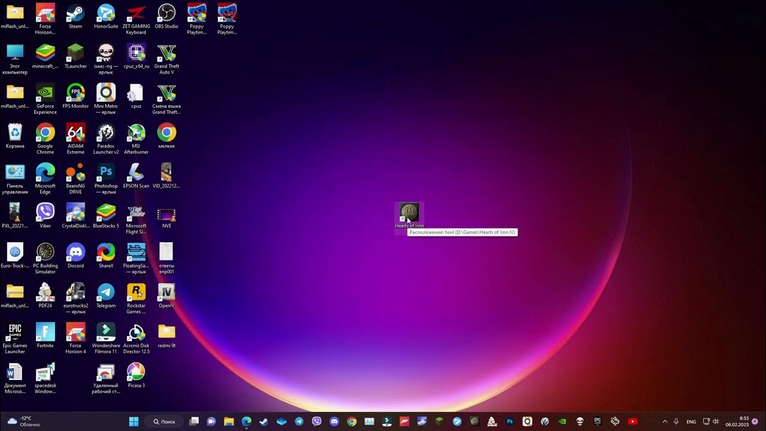
Task: Select the EPSON Scan desktop icon
Action: click(x=136, y=176)
